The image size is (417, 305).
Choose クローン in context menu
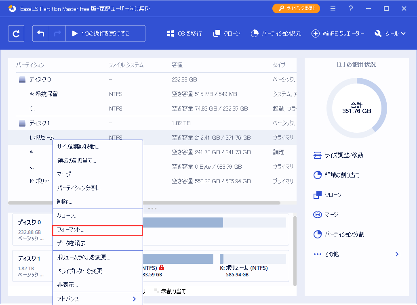point(98,216)
